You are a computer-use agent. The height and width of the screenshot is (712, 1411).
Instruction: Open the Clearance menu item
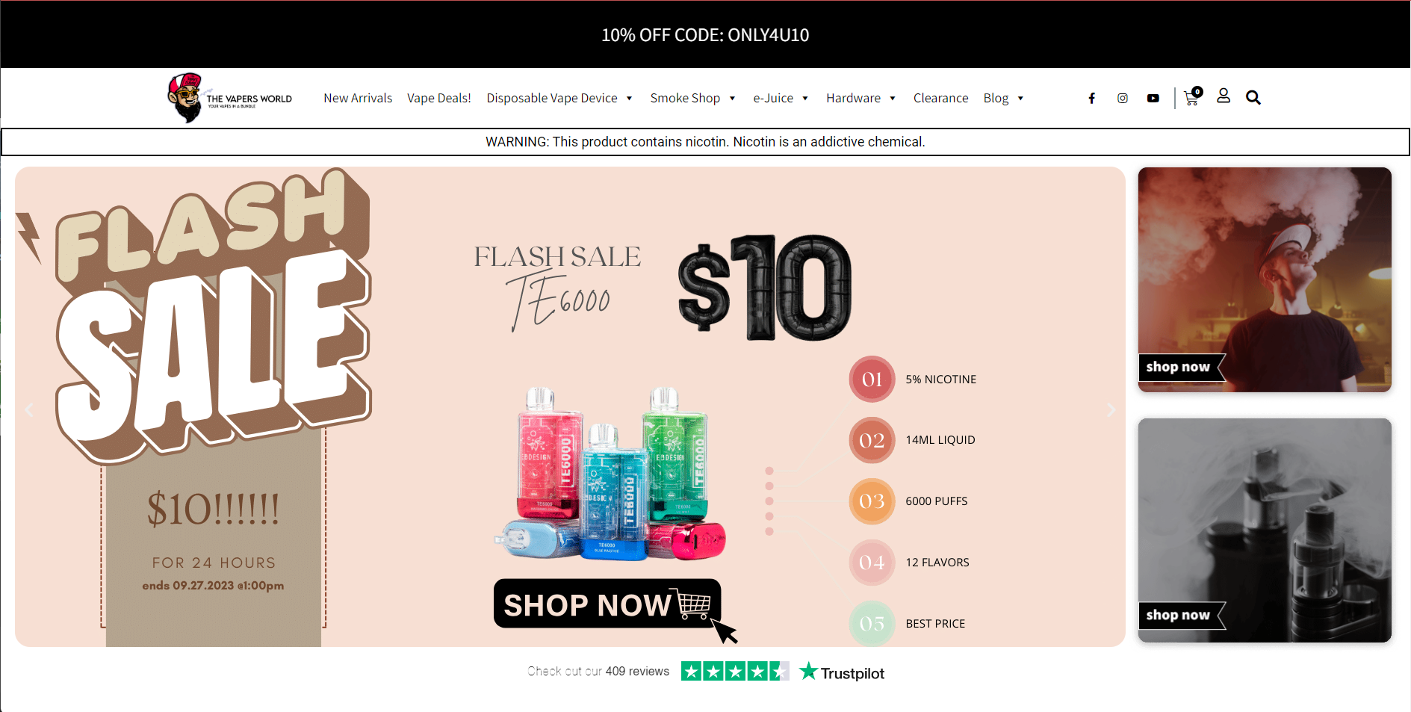click(940, 98)
